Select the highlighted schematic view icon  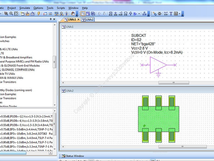coord(83,14)
